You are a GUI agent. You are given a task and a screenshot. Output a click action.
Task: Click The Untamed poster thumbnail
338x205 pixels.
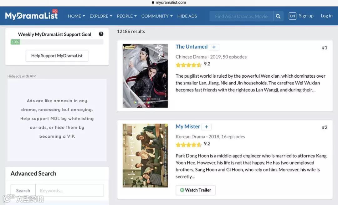[145, 76]
